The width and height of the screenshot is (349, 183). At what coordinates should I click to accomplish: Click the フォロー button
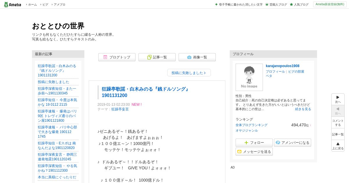tap(254, 143)
